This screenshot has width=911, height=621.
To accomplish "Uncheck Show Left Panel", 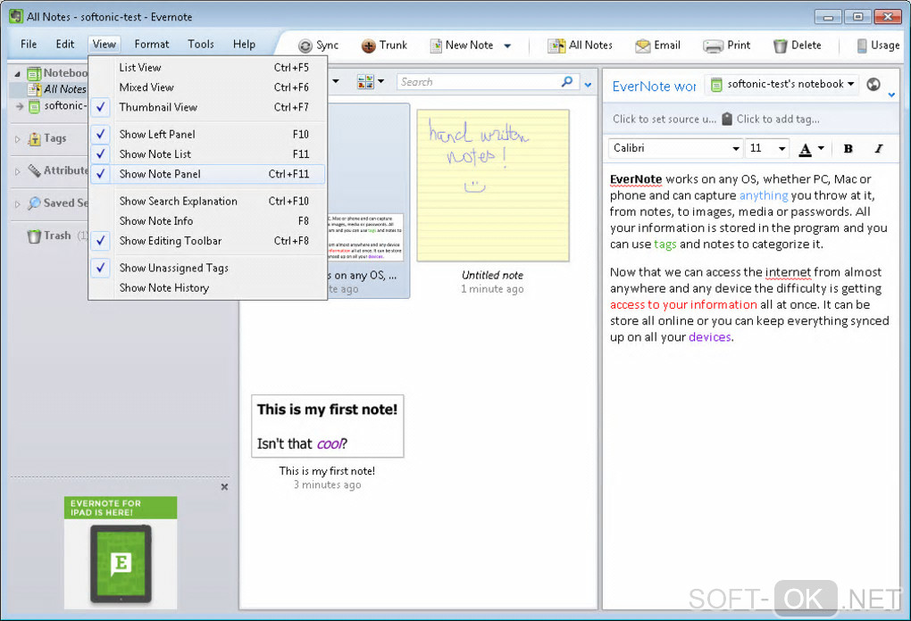I will (x=208, y=134).
